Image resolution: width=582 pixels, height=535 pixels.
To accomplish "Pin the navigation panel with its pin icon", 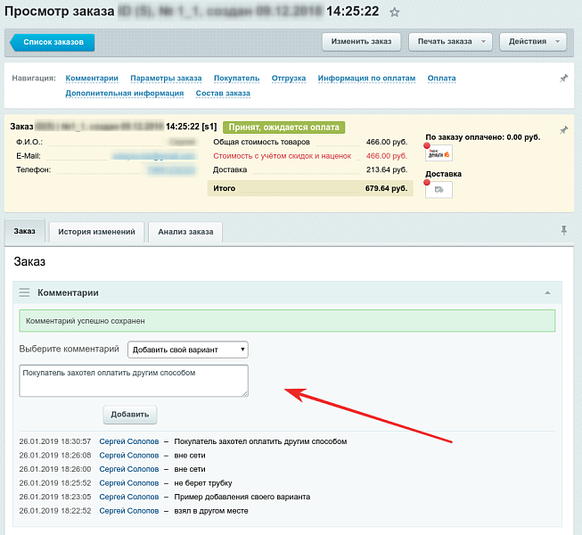I will pyautogui.click(x=563, y=78).
